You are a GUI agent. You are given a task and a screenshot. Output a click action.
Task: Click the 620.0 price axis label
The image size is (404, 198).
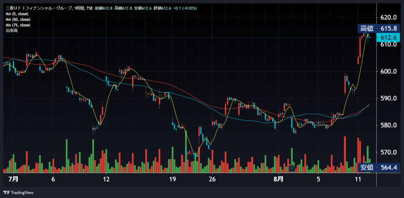click(389, 17)
